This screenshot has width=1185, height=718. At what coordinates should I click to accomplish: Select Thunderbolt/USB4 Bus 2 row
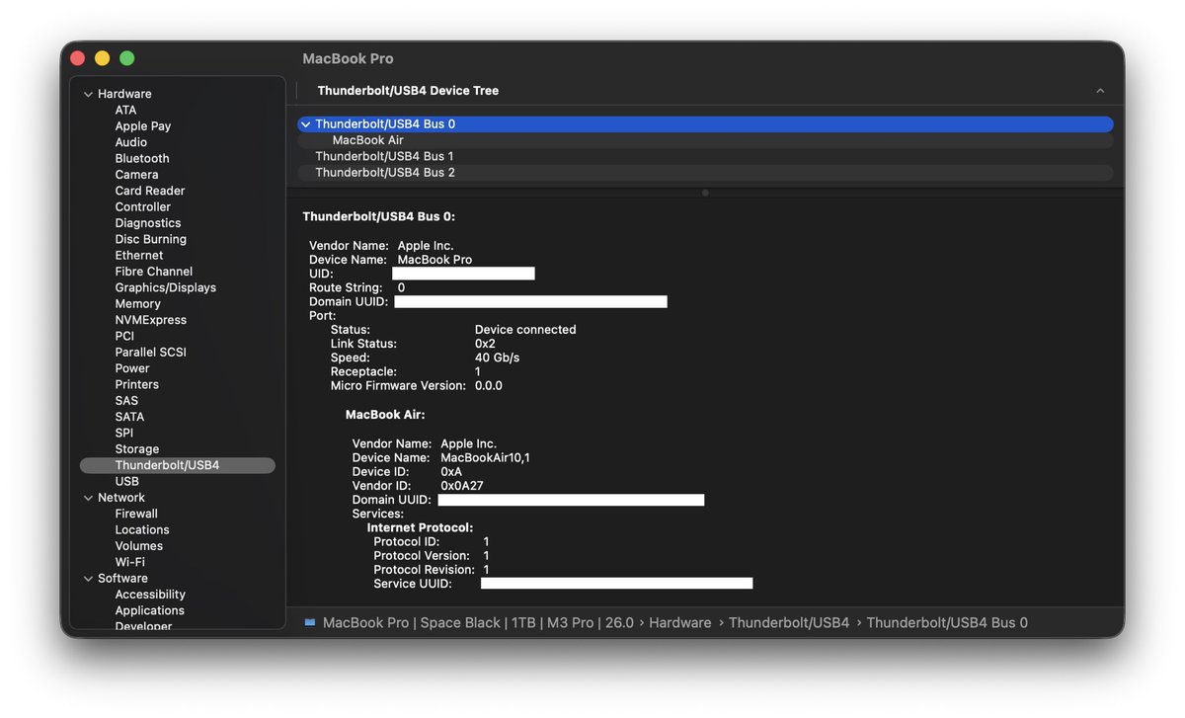(x=705, y=173)
